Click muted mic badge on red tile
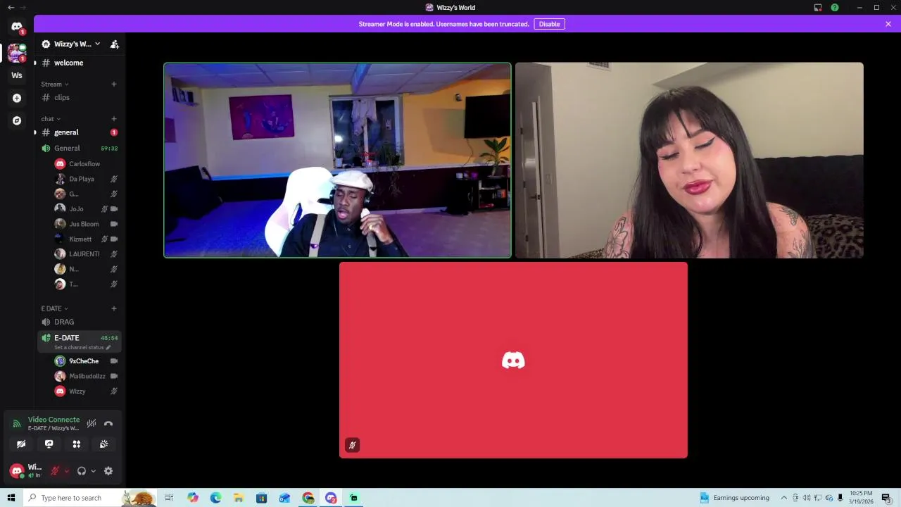The image size is (901, 507). pyautogui.click(x=353, y=445)
